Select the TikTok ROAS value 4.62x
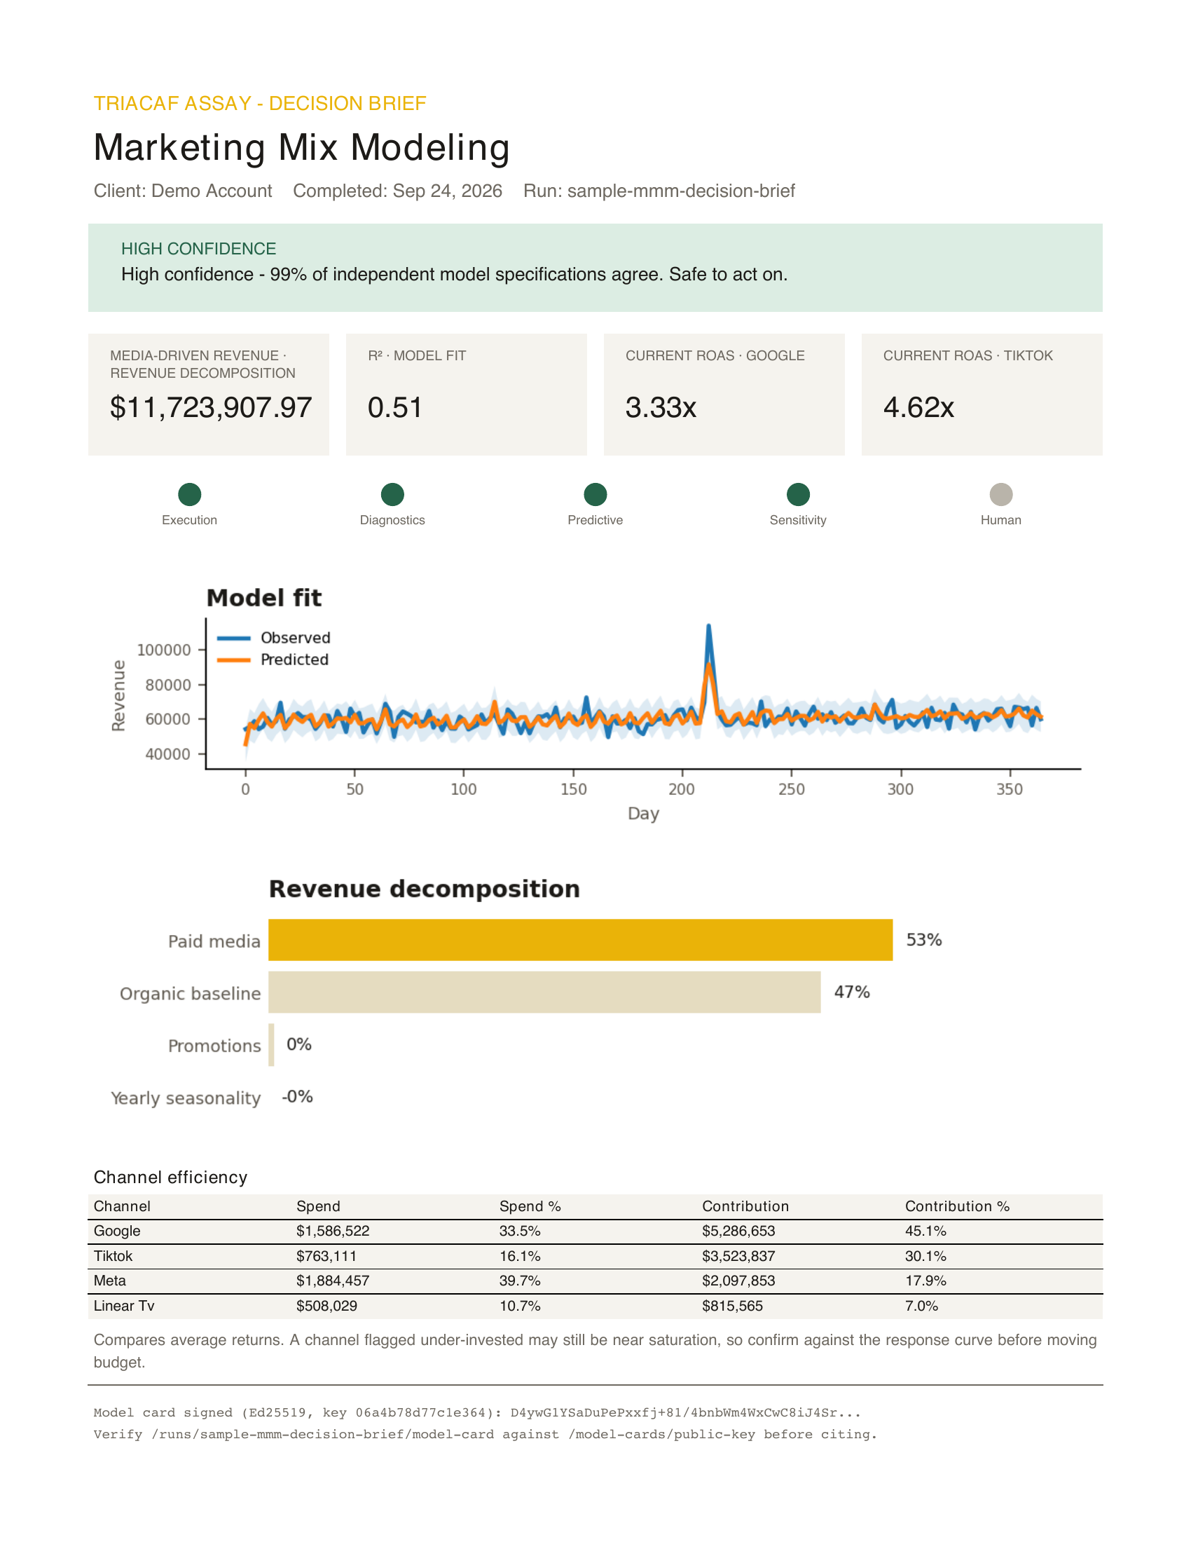 pos(918,408)
